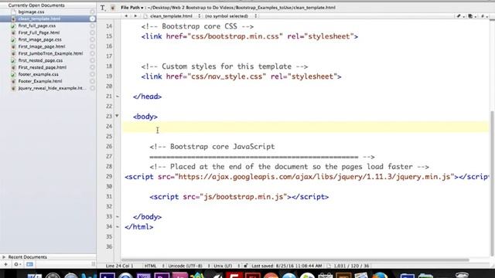Open the clean_template.html document popup

click(172, 15)
